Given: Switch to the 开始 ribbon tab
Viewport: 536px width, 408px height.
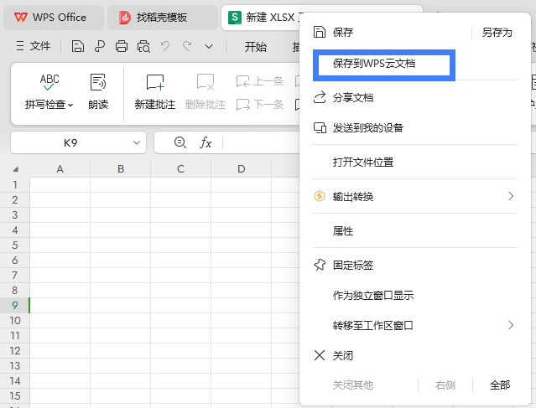Looking at the screenshot, I should click(255, 46).
